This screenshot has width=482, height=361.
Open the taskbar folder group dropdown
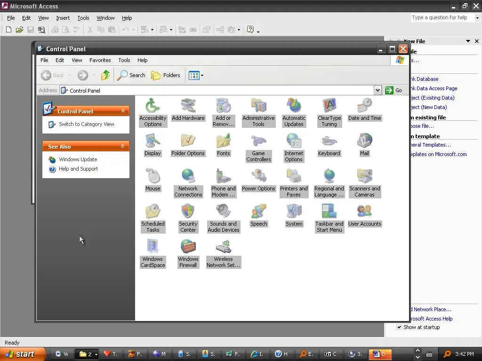tap(96, 354)
